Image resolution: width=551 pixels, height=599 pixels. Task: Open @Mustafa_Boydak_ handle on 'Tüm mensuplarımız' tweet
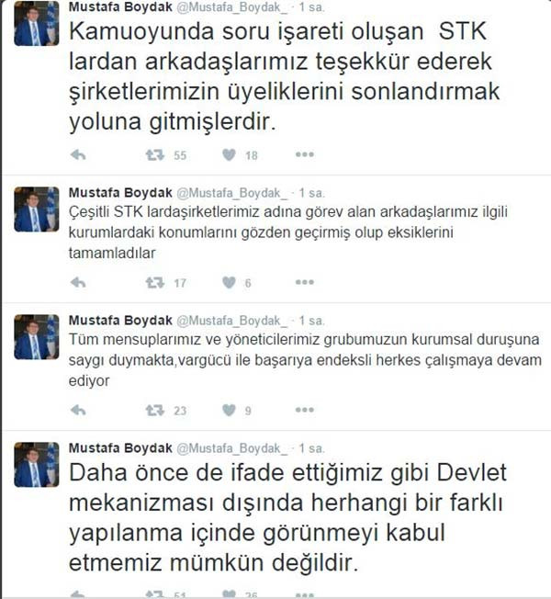click(231, 321)
